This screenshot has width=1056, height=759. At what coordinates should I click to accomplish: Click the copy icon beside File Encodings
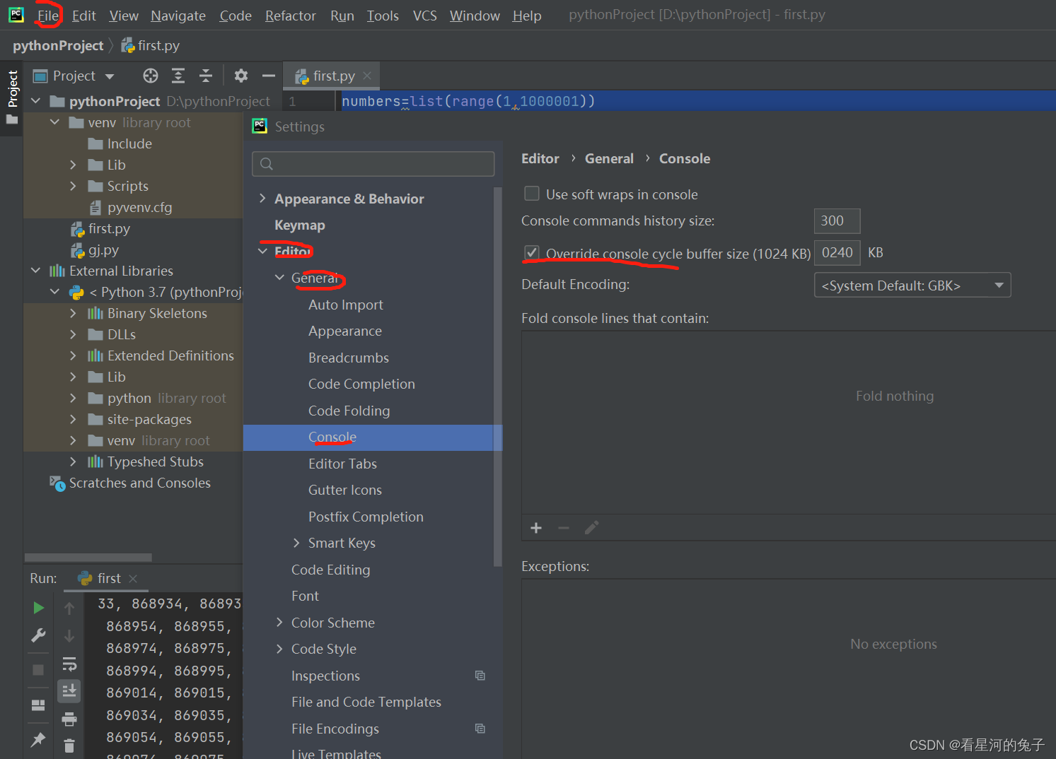pyautogui.click(x=480, y=729)
